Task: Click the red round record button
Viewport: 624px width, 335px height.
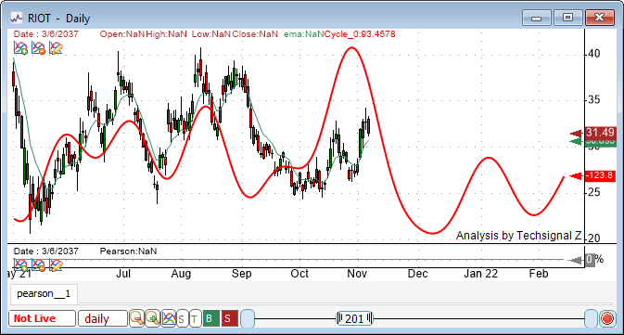Action: click(x=607, y=318)
